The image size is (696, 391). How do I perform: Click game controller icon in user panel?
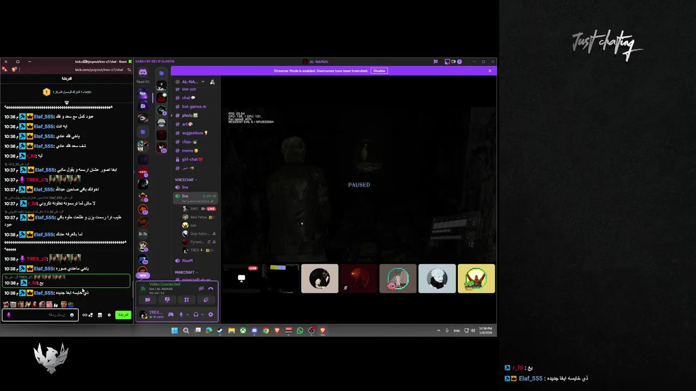pyautogui.click(x=171, y=314)
